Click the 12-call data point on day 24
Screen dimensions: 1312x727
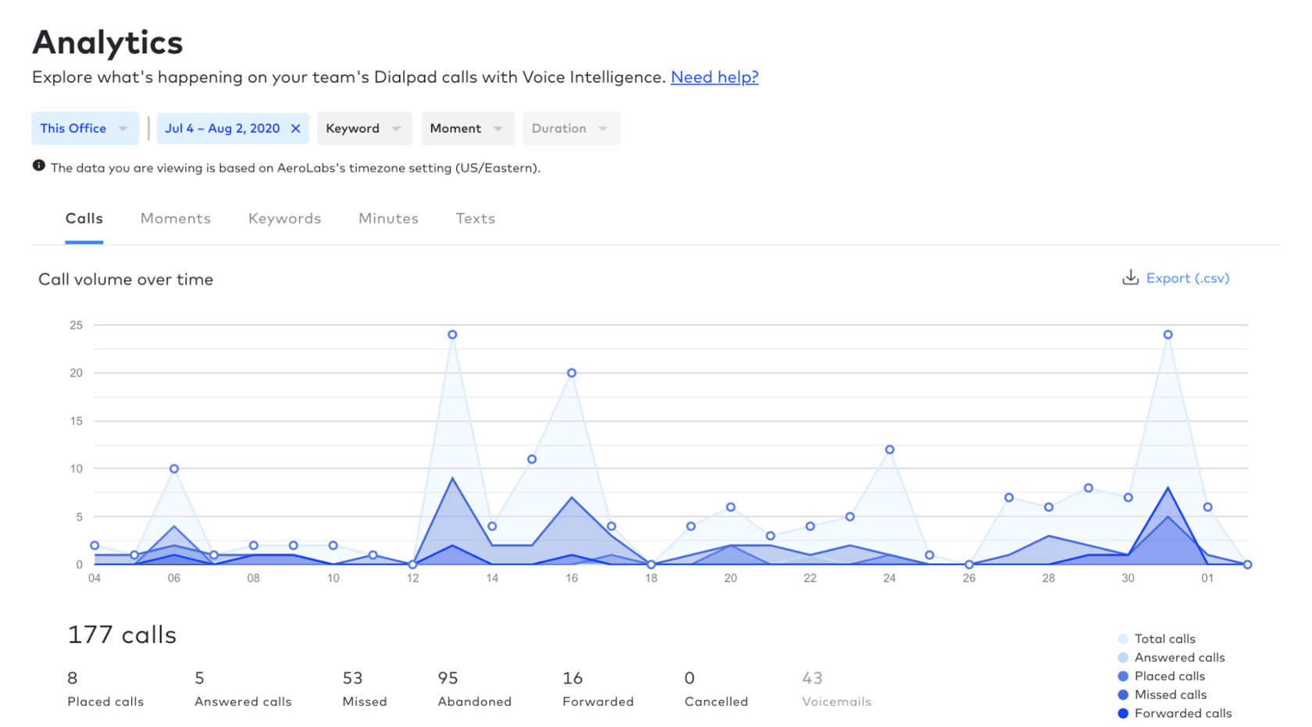890,450
